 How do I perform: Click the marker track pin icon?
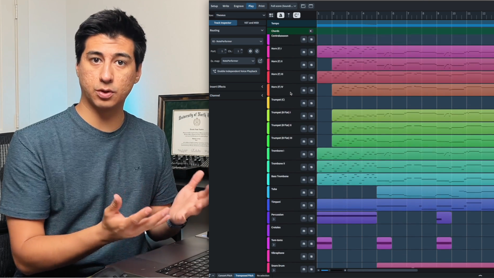point(288,15)
